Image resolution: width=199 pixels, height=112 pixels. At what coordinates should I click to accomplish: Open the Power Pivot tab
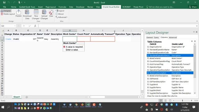pyautogui.click(x=138, y=7)
